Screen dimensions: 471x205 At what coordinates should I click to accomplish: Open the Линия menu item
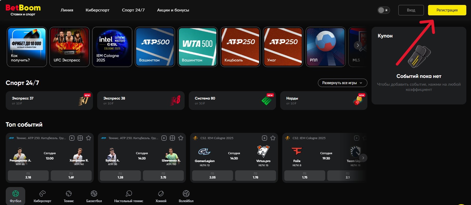67,10
